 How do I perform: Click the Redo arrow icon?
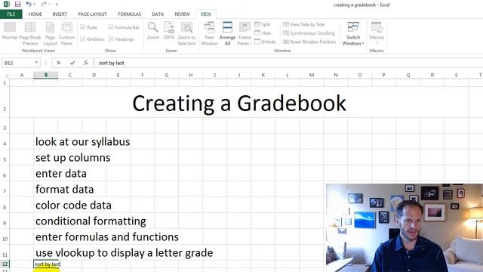[44, 4]
